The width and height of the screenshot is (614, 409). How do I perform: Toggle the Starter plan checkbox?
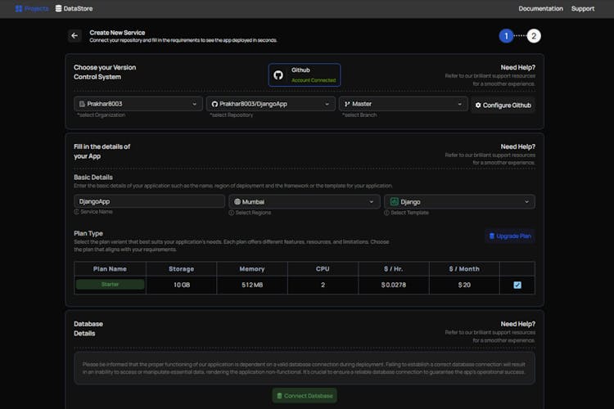coord(517,285)
